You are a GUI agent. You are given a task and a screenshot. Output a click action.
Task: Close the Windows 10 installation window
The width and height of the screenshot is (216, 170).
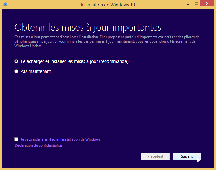point(207,4)
